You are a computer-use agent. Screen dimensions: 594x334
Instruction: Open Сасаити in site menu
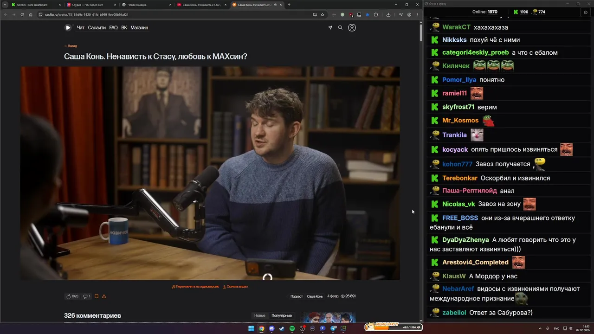[97, 28]
